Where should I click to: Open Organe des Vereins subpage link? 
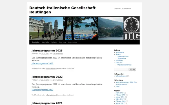tap(124, 65)
